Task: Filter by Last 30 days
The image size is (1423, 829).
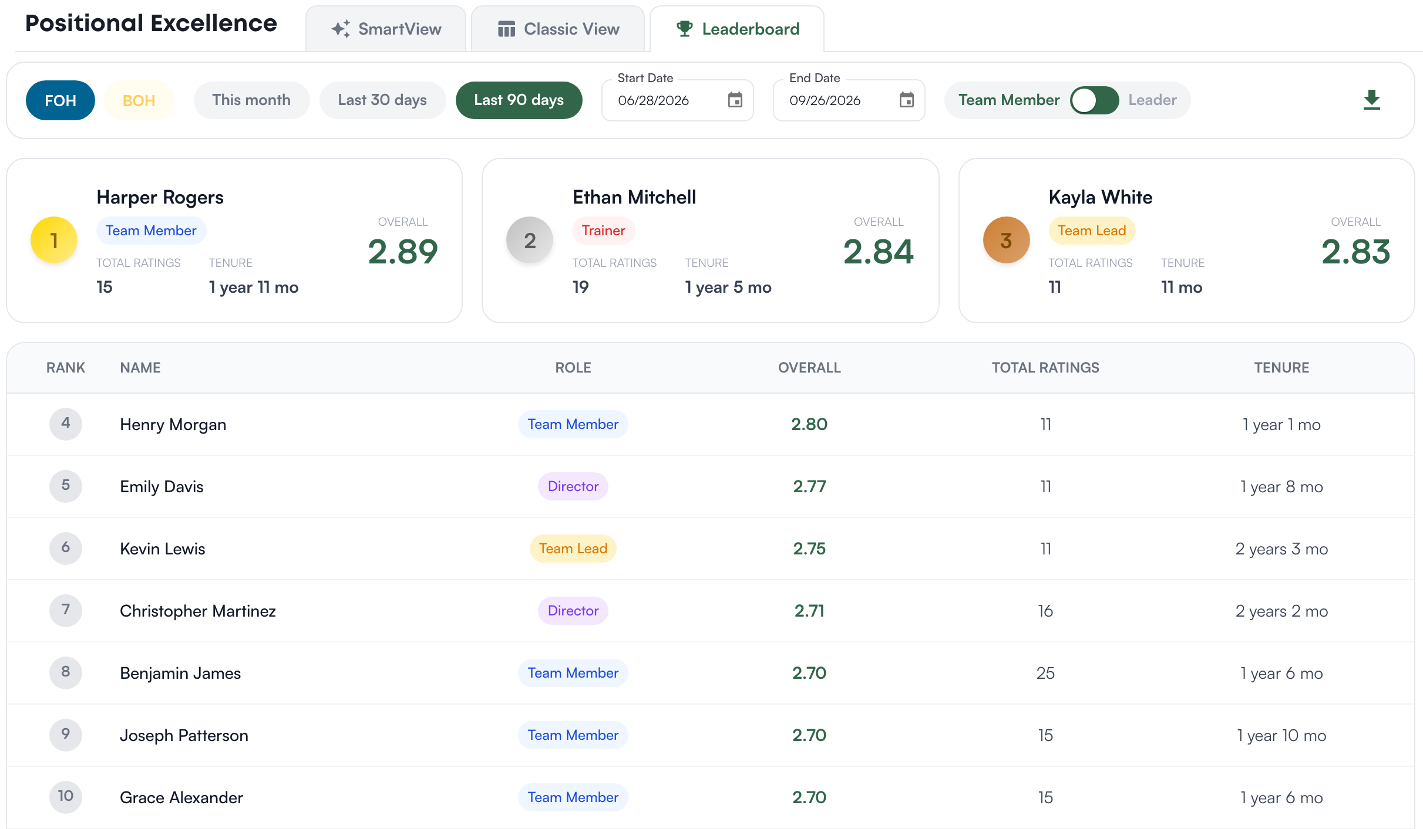Action: pyautogui.click(x=382, y=100)
